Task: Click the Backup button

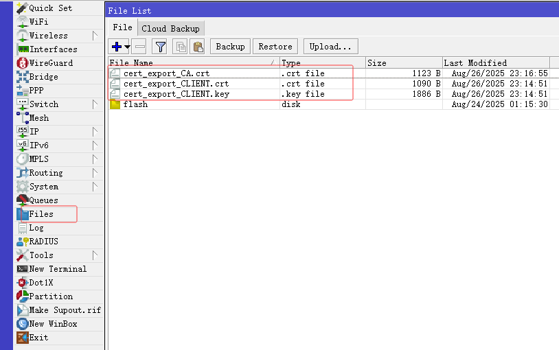Action: [x=230, y=47]
